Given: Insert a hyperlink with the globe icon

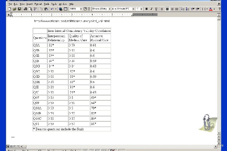Looking at the screenshot, I should (61, 9).
